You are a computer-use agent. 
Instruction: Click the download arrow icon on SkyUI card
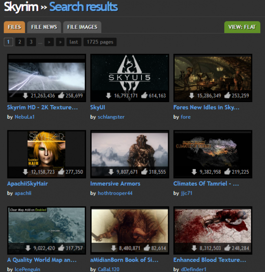pyautogui.click(x=109, y=96)
